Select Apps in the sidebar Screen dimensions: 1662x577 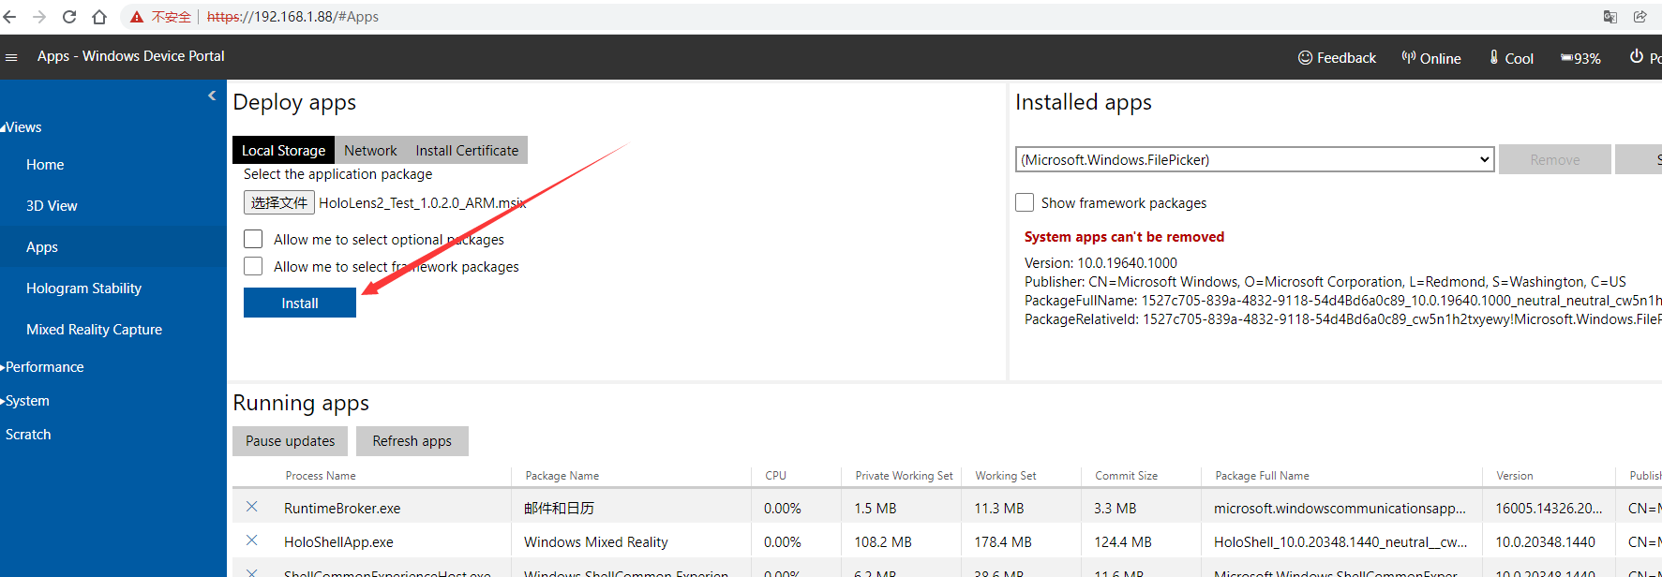[42, 247]
